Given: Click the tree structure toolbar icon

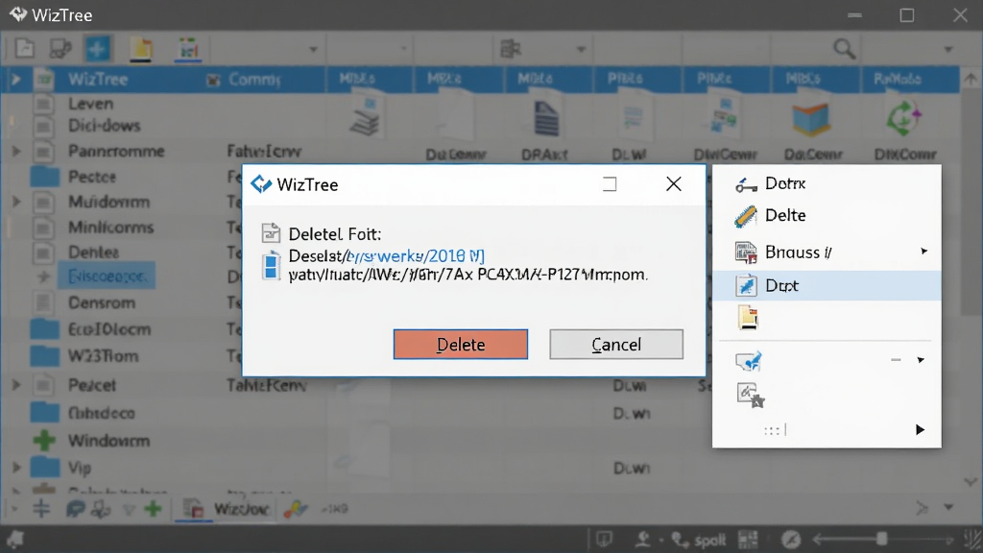Looking at the screenshot, I should pos(511,48).
